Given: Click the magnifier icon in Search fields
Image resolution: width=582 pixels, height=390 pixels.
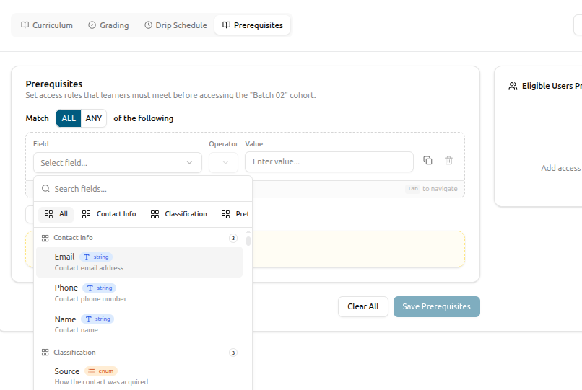Looking at the screenshot, I should click(45, 189).
